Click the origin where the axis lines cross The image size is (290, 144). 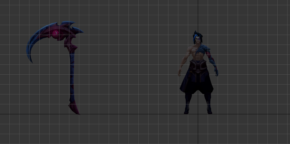click(198, 114)
